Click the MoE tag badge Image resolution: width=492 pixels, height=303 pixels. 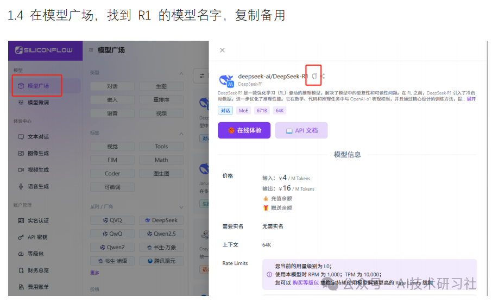[243, 111]
